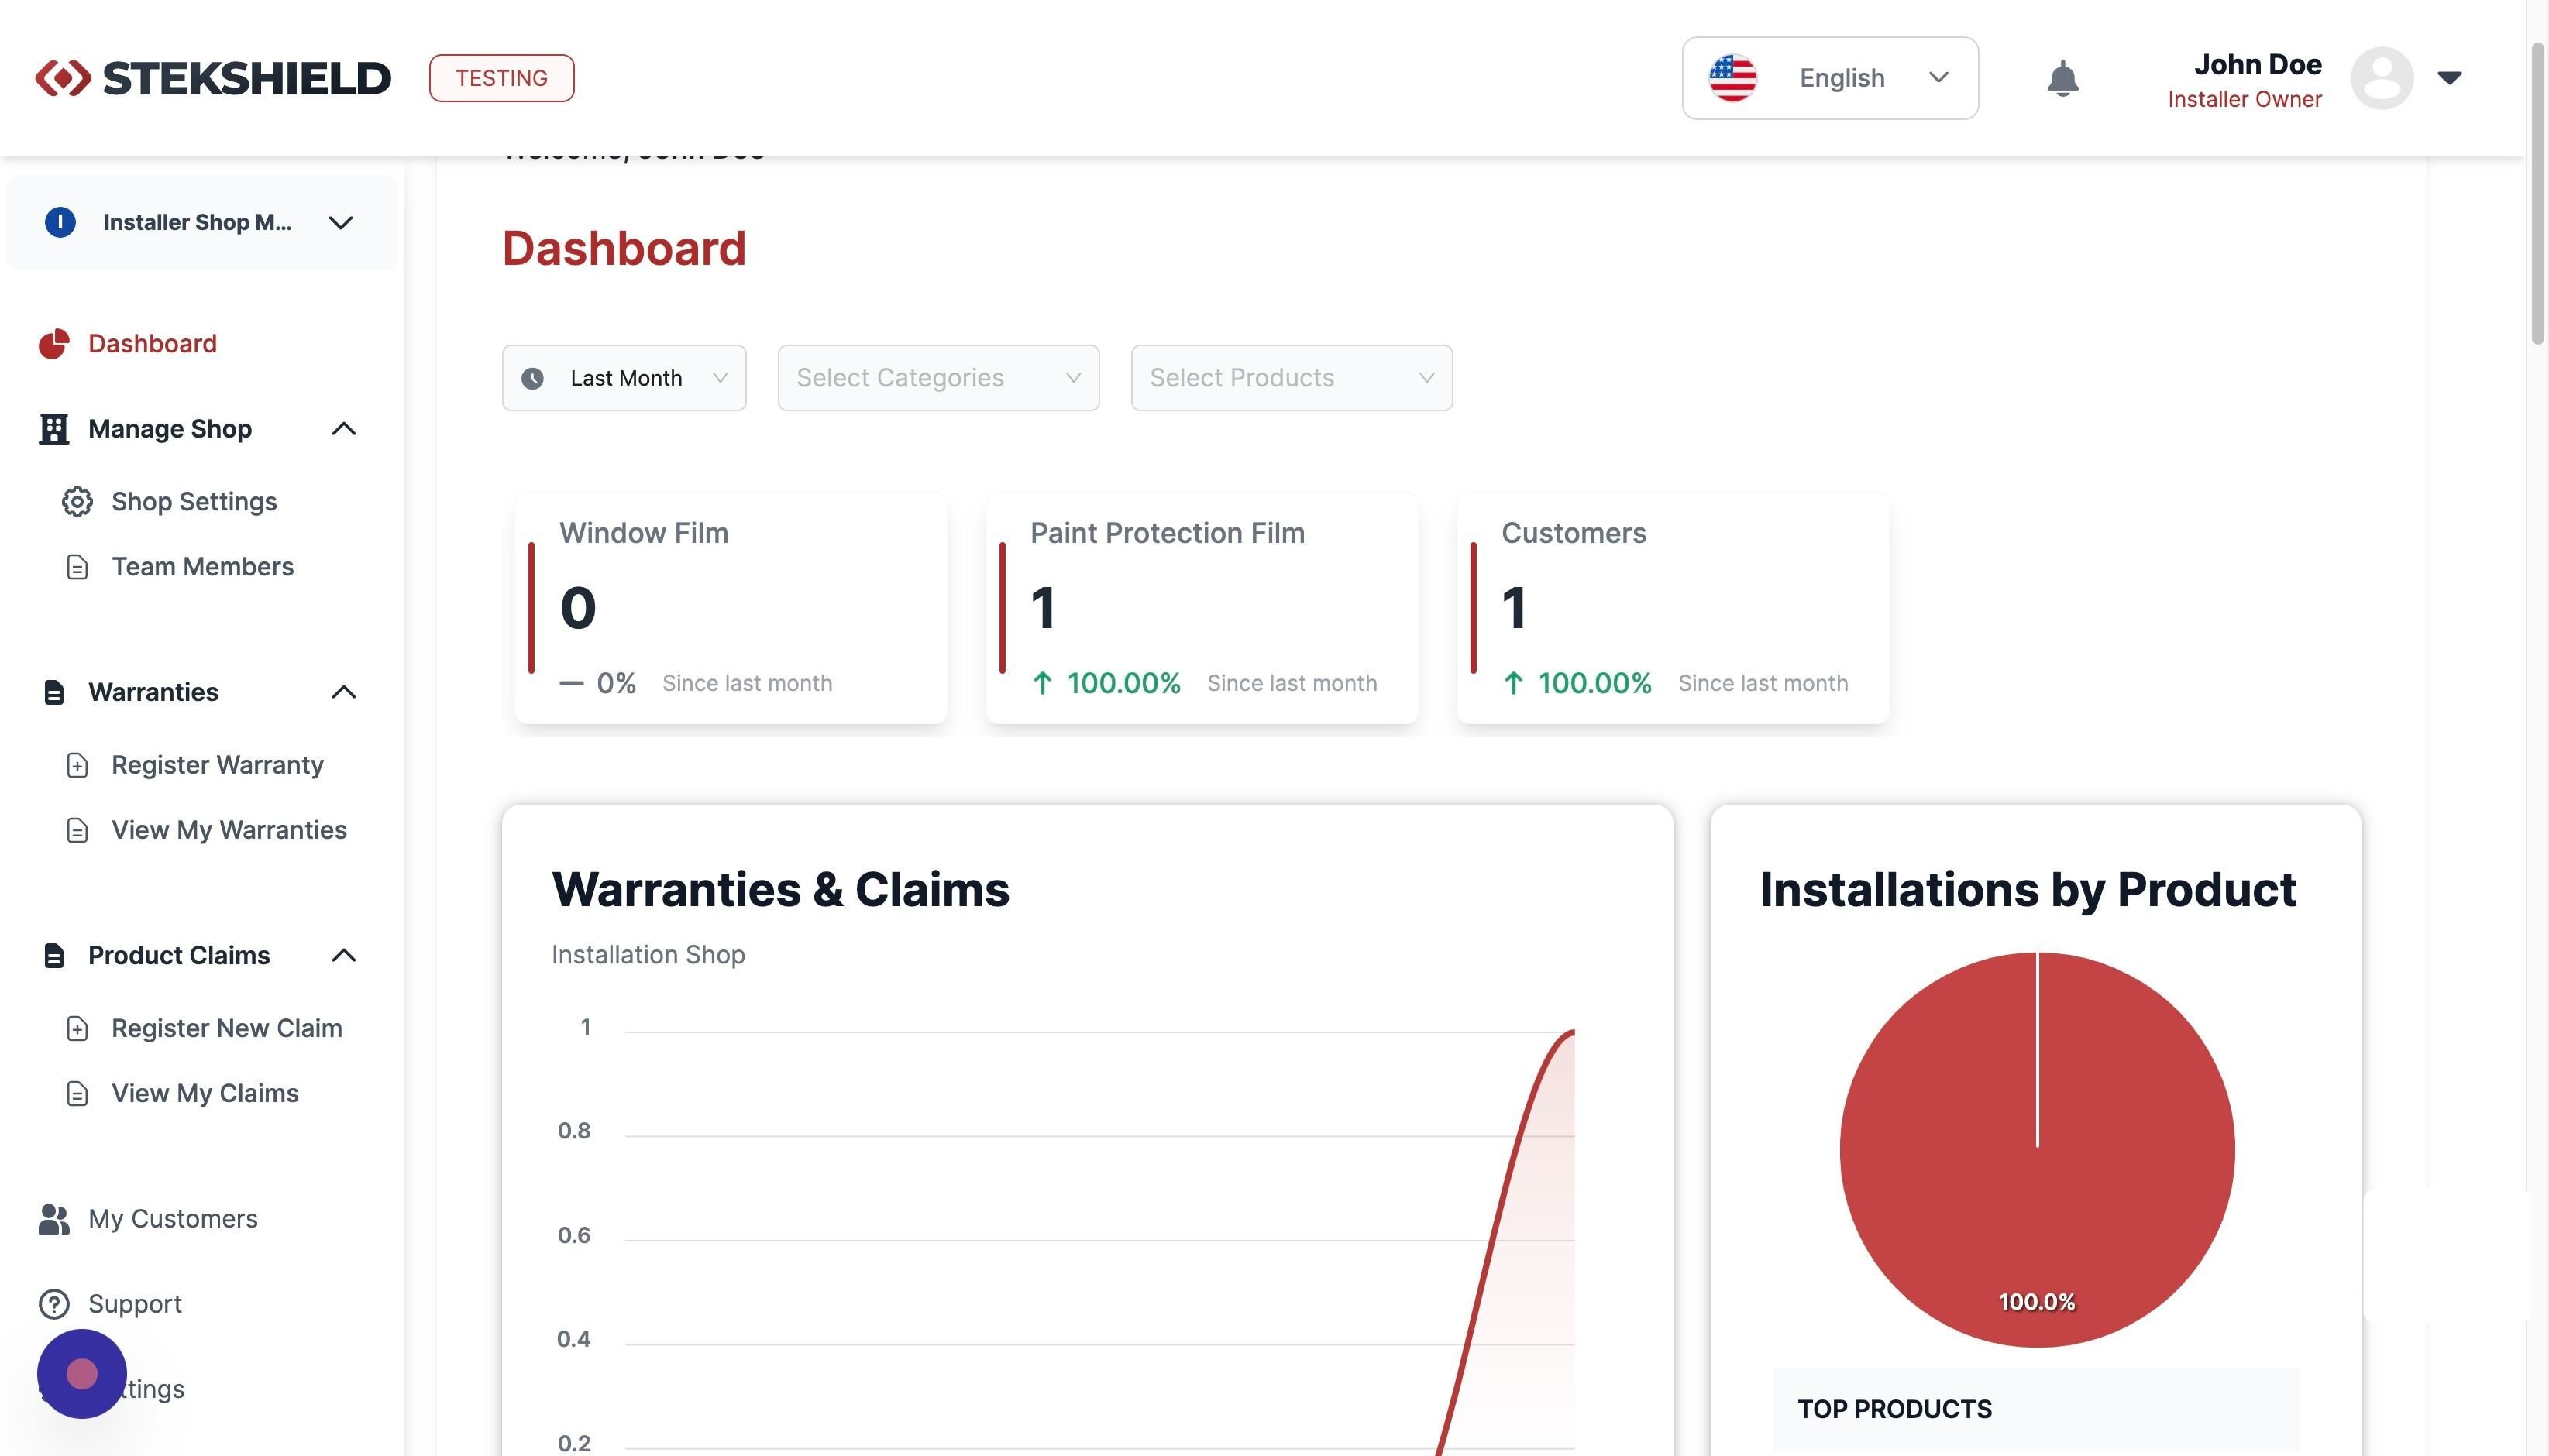The image size is (2549, 1456).
Task: Click the Paint Protection Film stat card
Action: (x=1202, y=608)
